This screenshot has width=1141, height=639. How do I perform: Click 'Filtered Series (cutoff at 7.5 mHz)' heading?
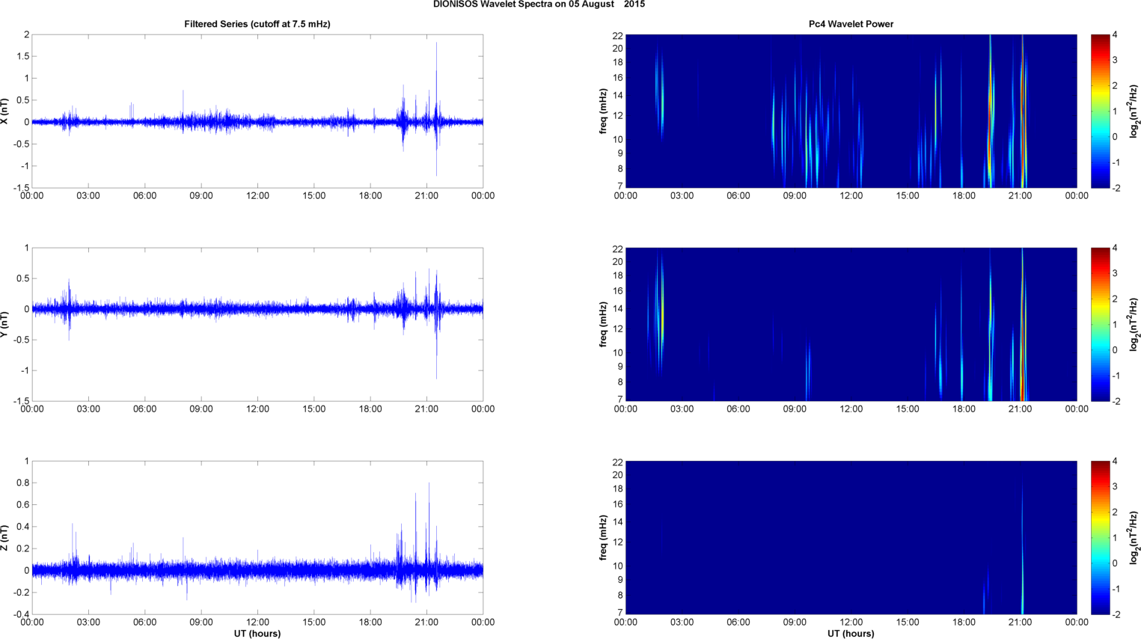(257, 24)
